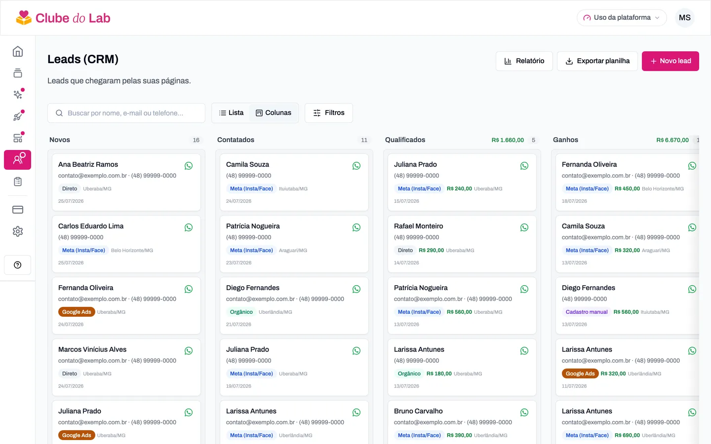The height and width of the screenshot is (444, 711).
Task: Open the home icon in sidebar
Action: click(x=18, y=51)
